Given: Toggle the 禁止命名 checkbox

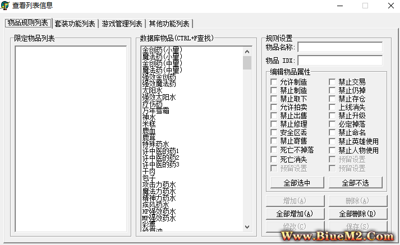Looking at the screenshot, I should pyautogui.click(x=332, y=132).
